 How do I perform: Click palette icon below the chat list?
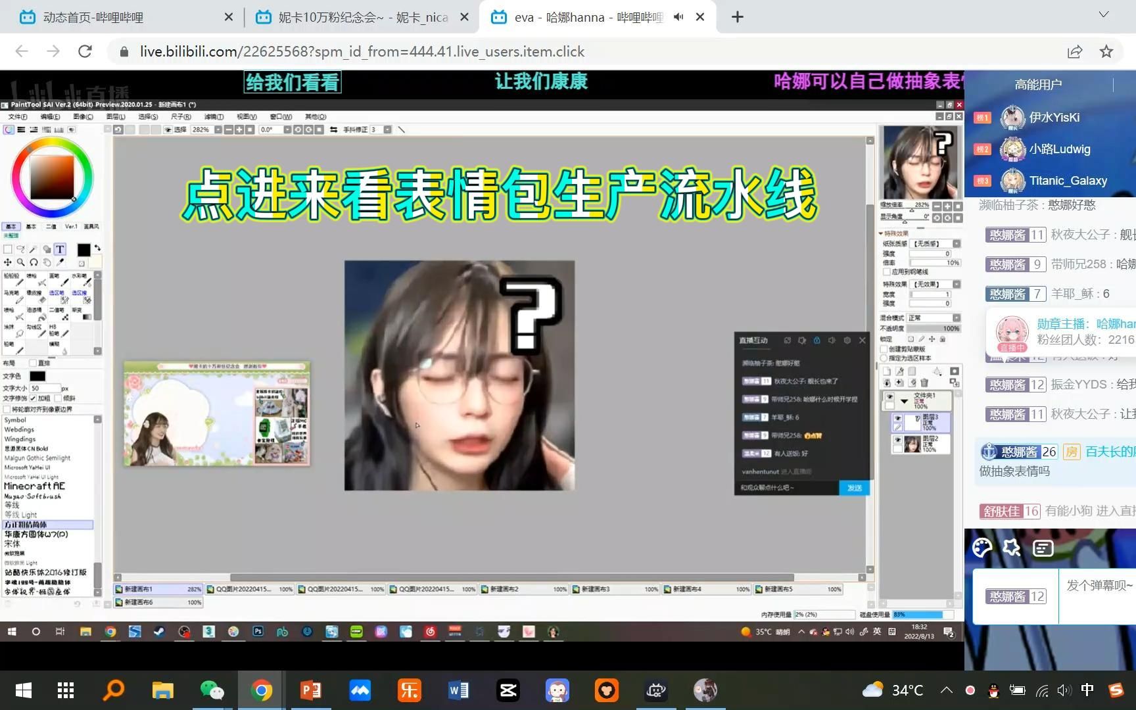pos(982,548)
